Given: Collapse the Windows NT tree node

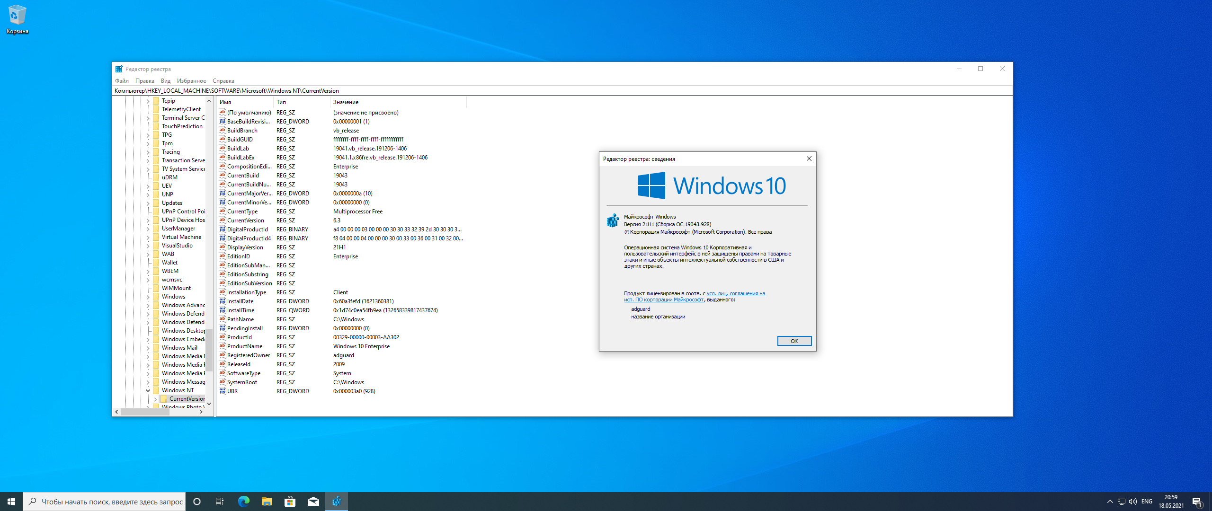Looking at the screenshot, I should pyautogui.click(x=148, y=390).
